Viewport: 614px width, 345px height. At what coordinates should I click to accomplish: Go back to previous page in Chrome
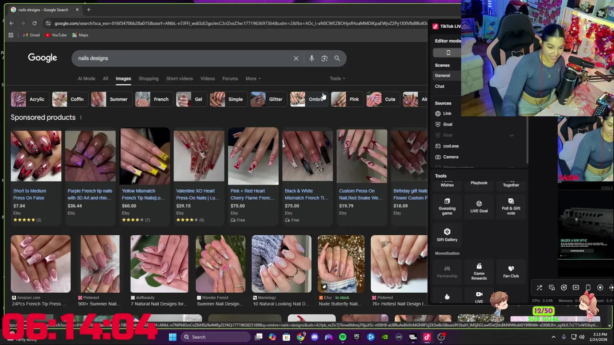pyautogui.click(x=12, y=23)
